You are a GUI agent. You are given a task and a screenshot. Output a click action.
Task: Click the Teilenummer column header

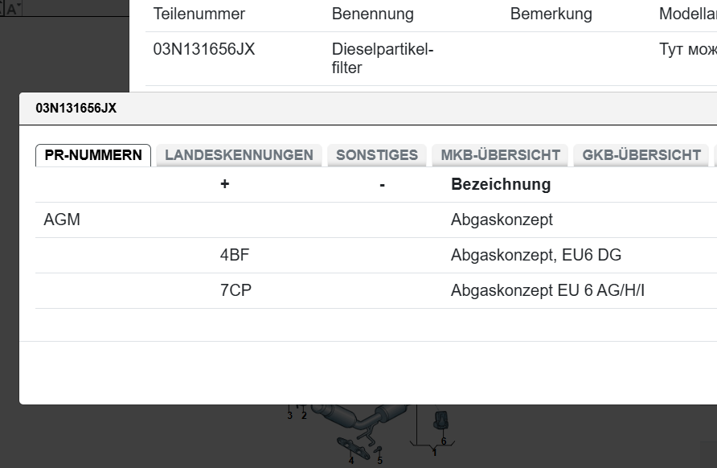pyautogui.click(x=199, y=14)
